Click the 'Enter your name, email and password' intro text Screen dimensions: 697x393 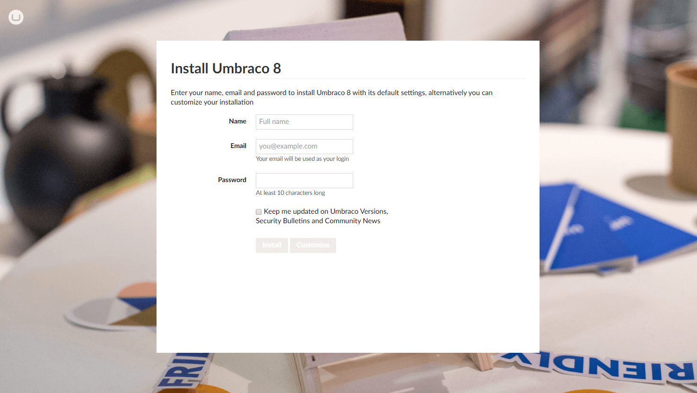tap(331, 97)
